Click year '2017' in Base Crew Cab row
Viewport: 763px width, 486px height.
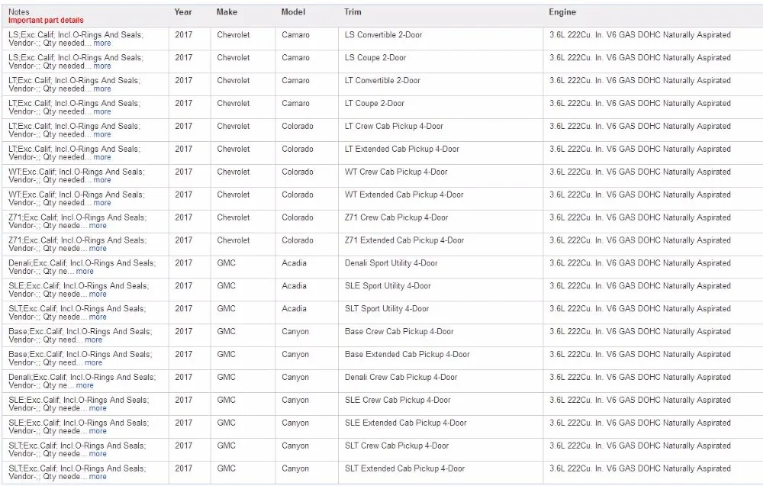183,332
